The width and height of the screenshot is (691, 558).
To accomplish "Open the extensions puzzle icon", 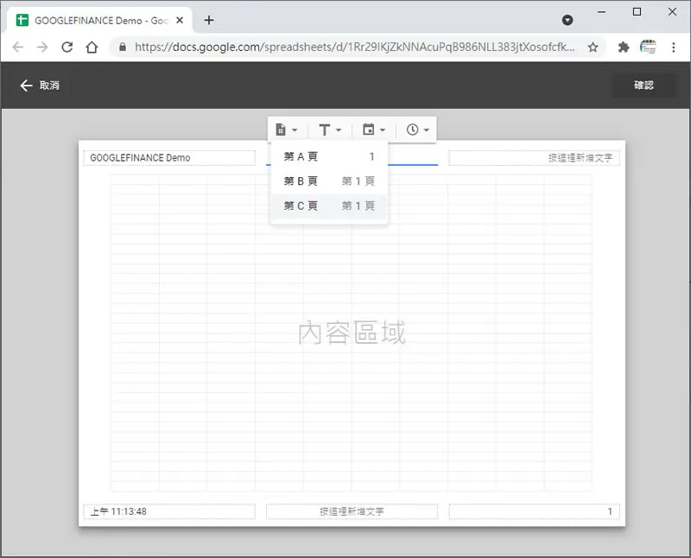I will pyautogui.click(x=623, y=48).
